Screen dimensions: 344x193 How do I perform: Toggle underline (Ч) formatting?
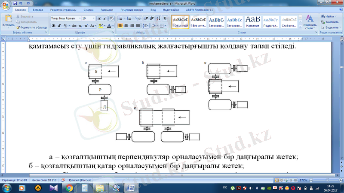(65, 26)
